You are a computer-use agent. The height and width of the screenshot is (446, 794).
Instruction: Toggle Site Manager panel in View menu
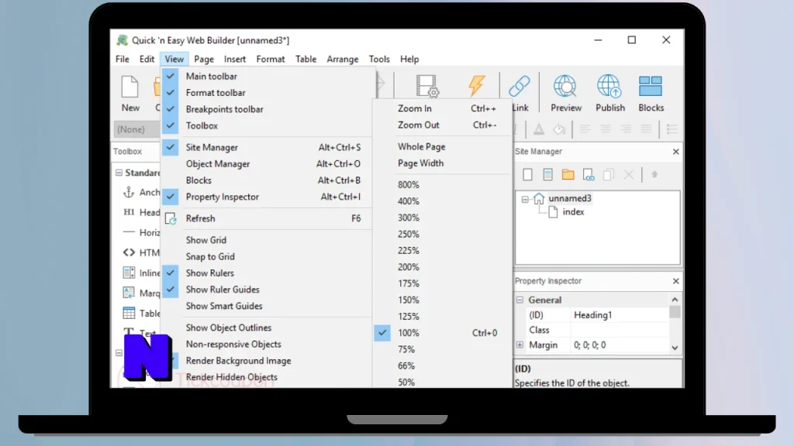[267, 147]
